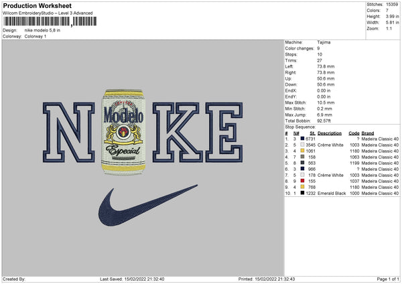This screenshot has height=284, width=402.
Task: Click the letter N in the embroidery preview
Action: [69, 132]
